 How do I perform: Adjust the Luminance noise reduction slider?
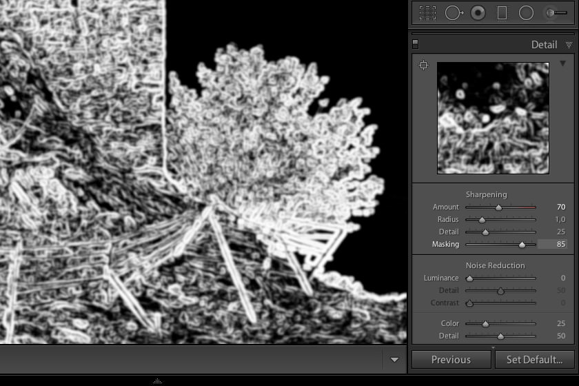(x=469, y=278)
